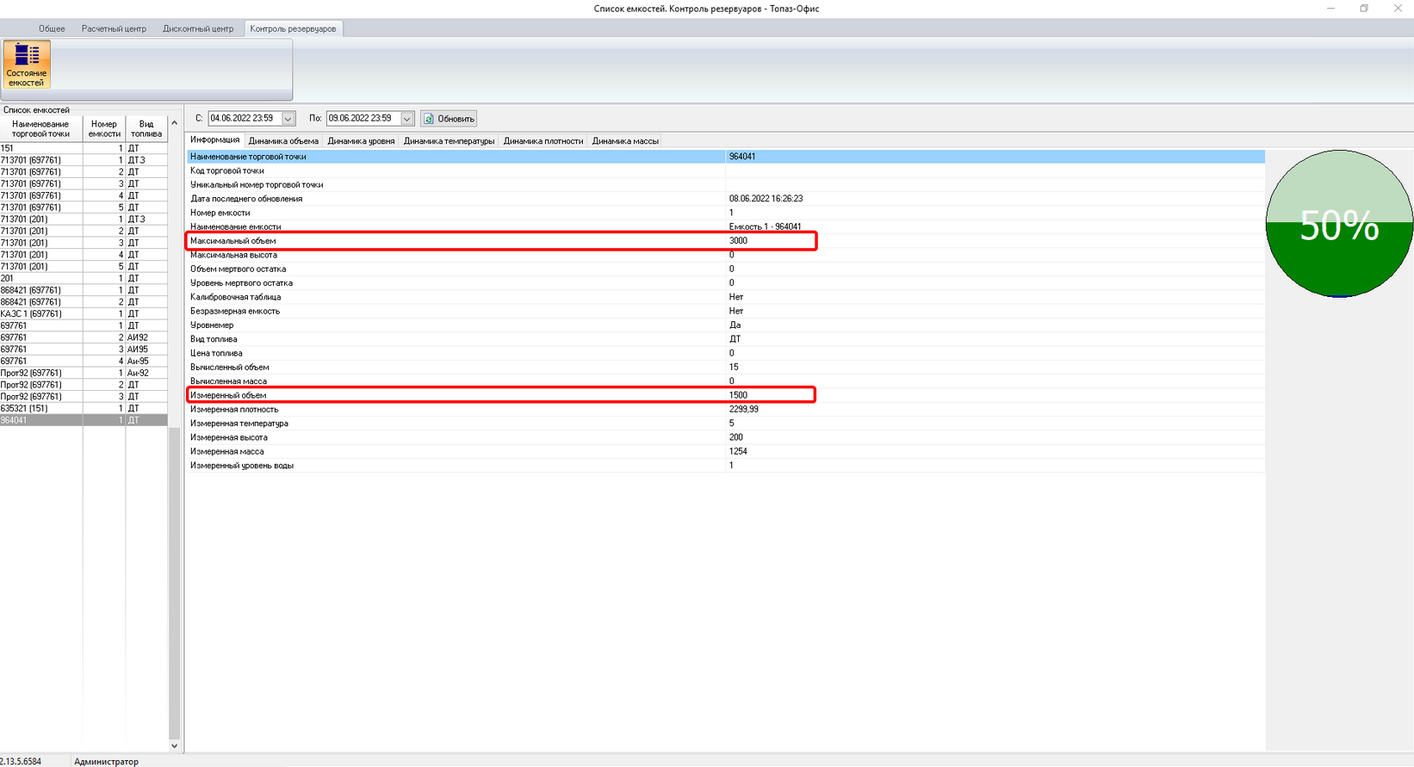This screenshot has width=1414, height=767.
Task: Switch to the Общее ribbon tab
Action: (52, 28)
